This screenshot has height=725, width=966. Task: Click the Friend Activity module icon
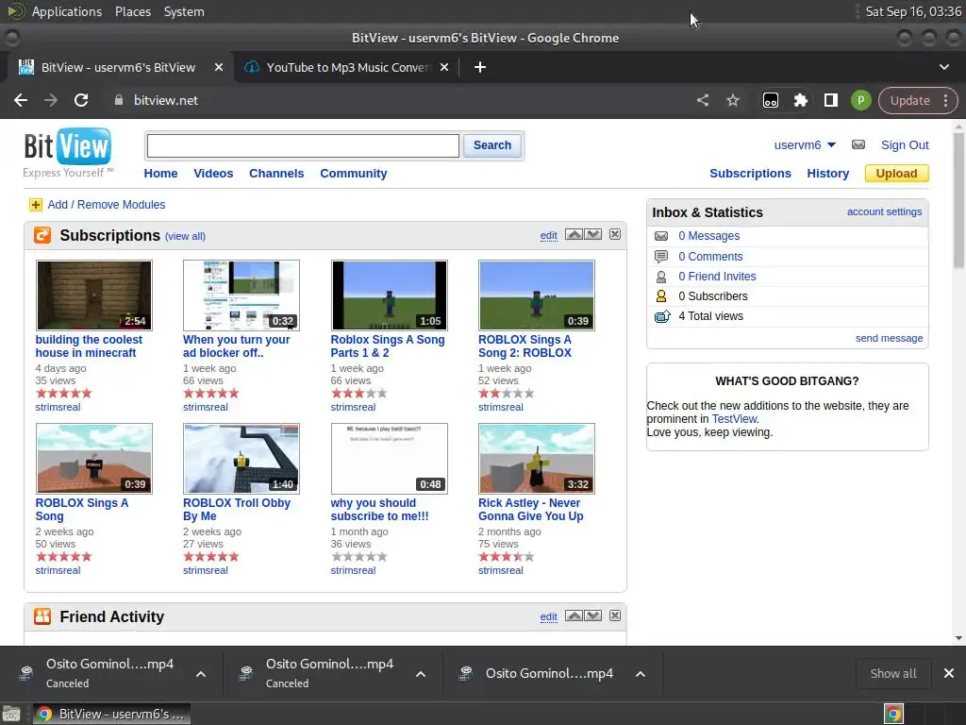tap(42, 616)
